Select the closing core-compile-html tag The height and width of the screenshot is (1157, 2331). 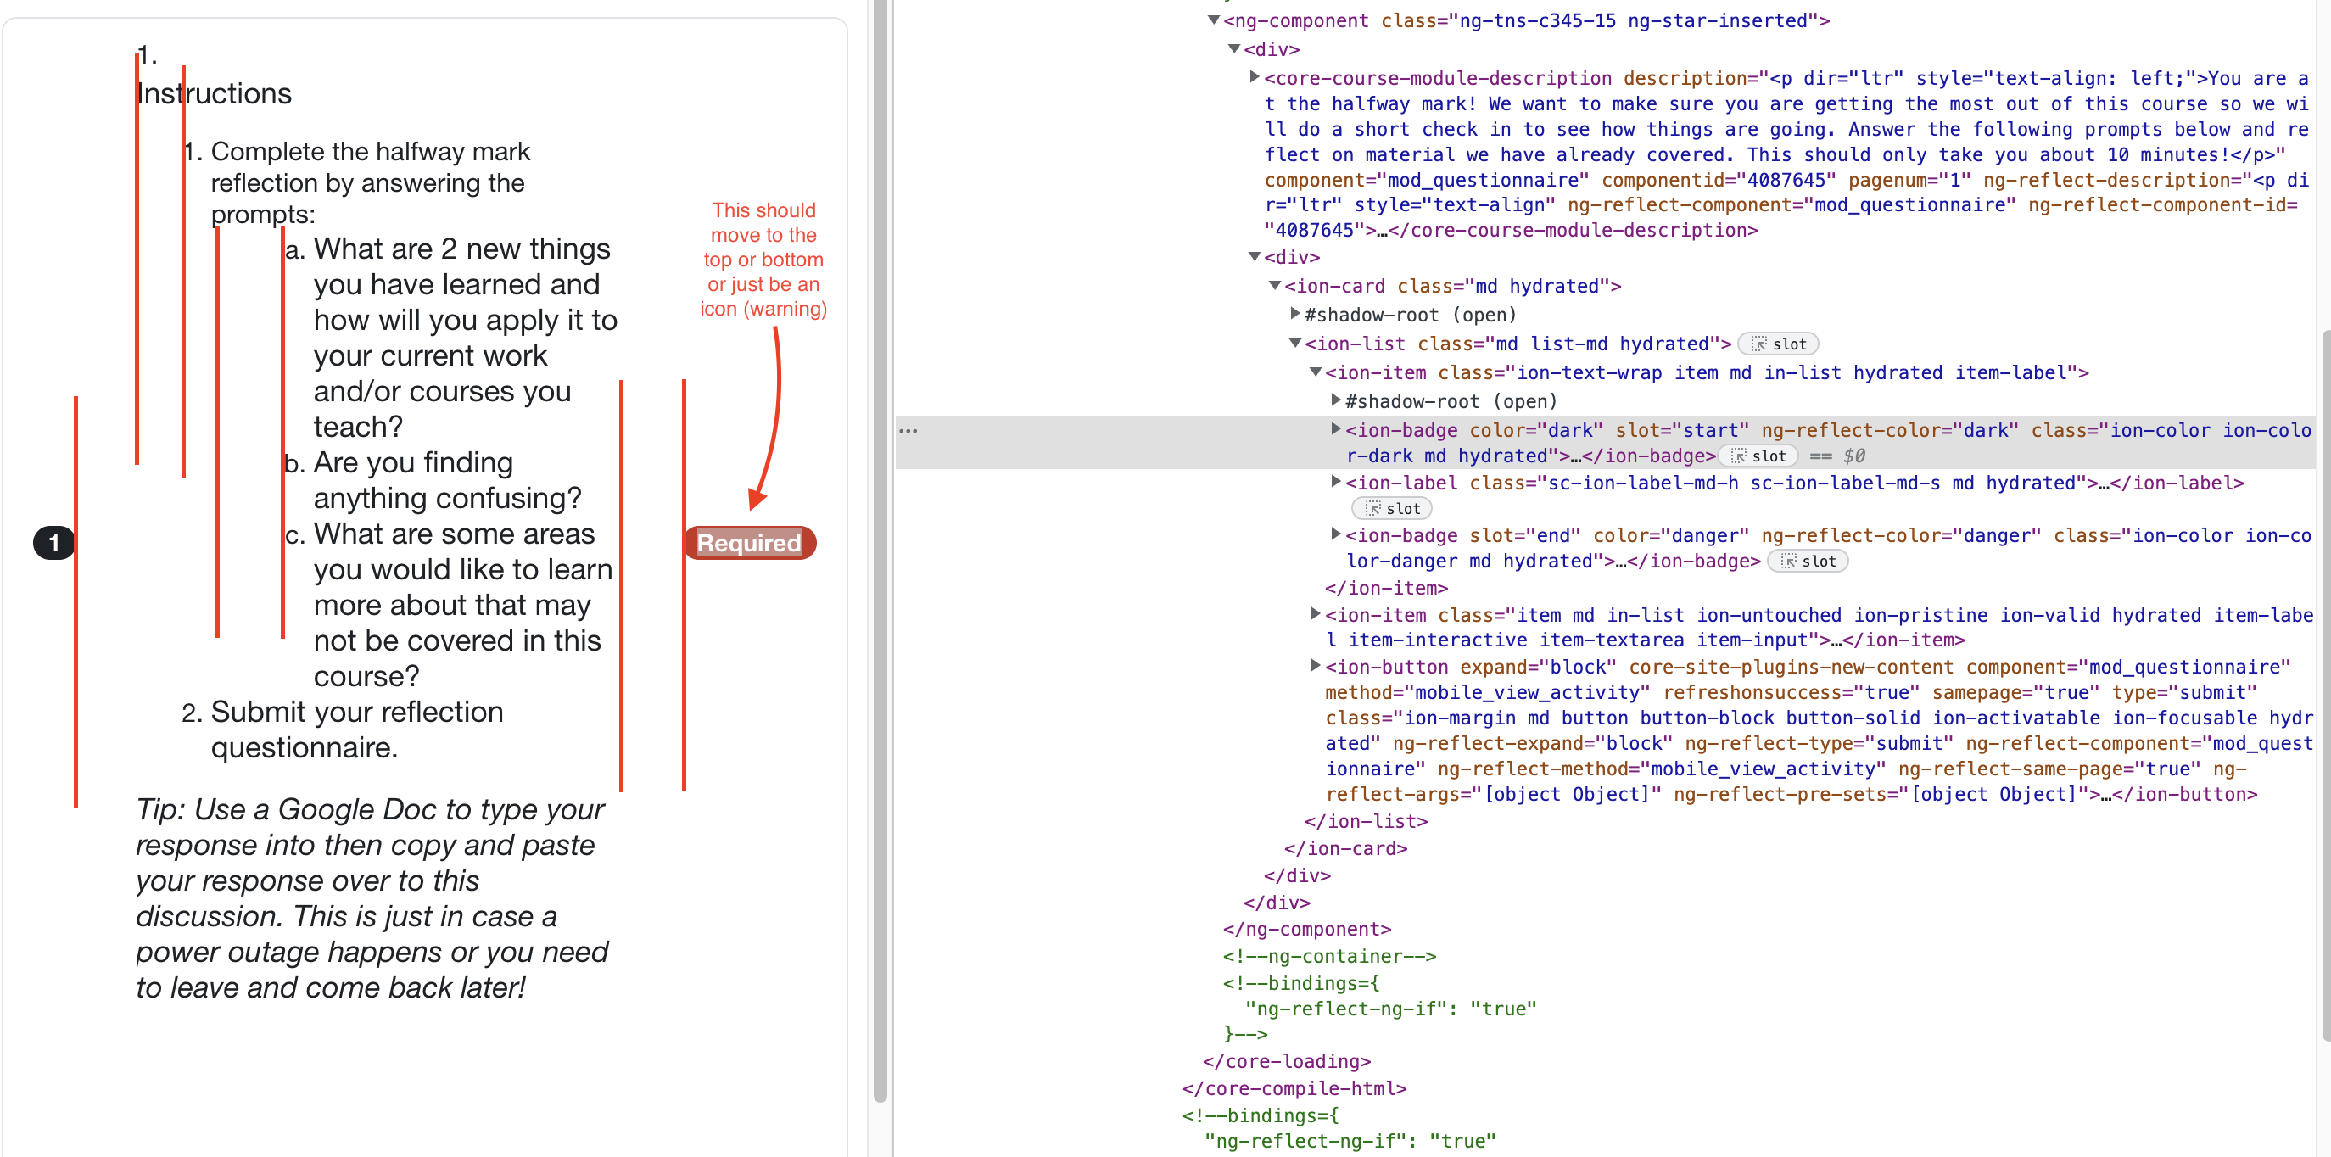(x=1295, y=1088)
